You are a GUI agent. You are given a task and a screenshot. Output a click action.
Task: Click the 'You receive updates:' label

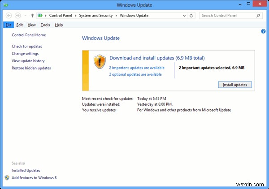(99, 110)
